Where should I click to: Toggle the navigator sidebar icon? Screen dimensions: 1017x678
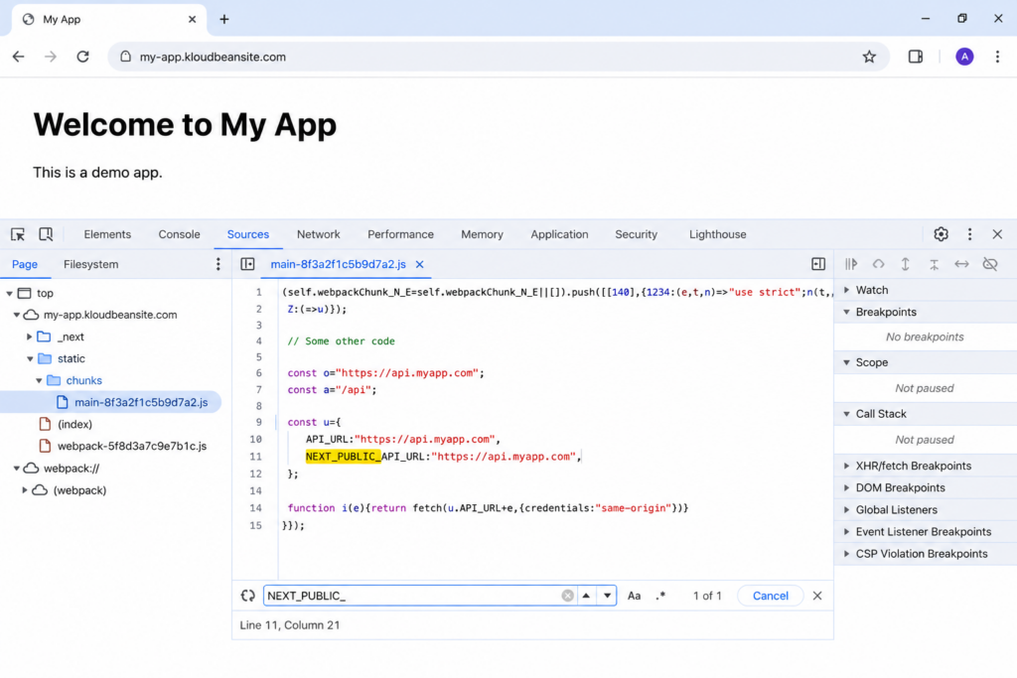[247, 264]
